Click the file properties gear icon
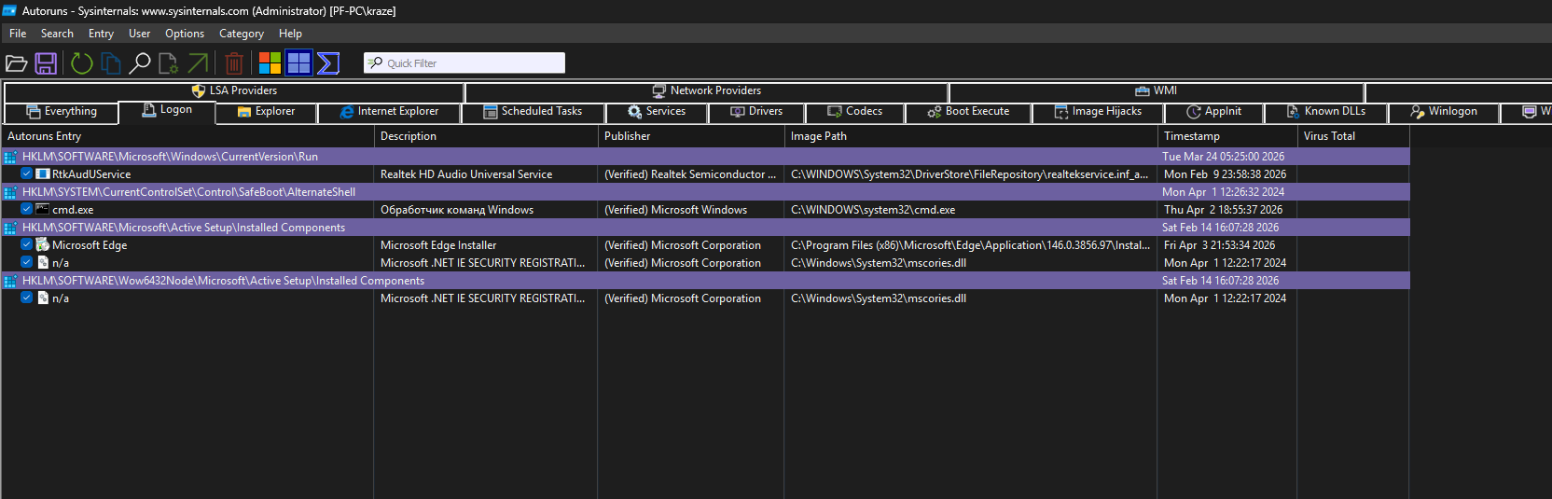Image resolution: width=1552 pixels, height=499 pixels. point(168,63)
